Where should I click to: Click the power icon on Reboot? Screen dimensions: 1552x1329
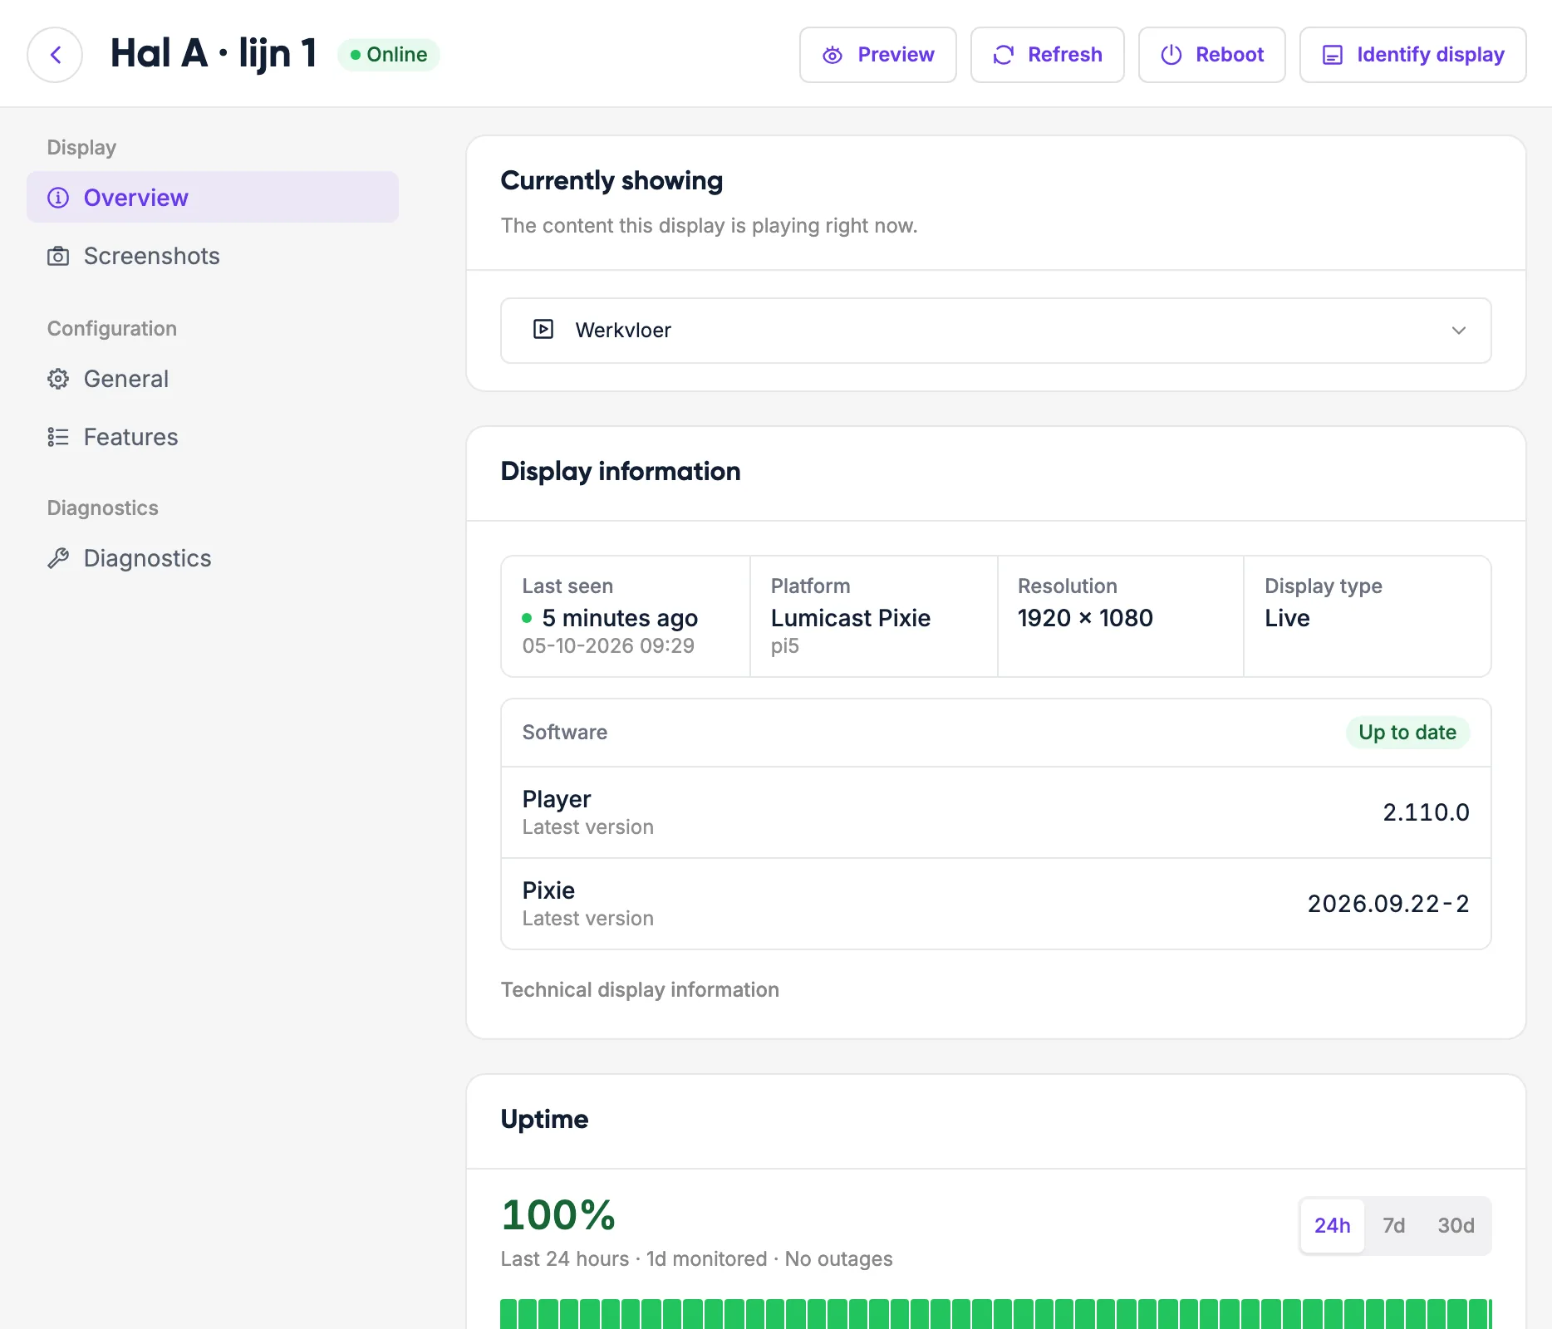pyautogui.click(x=1171, y=55)
